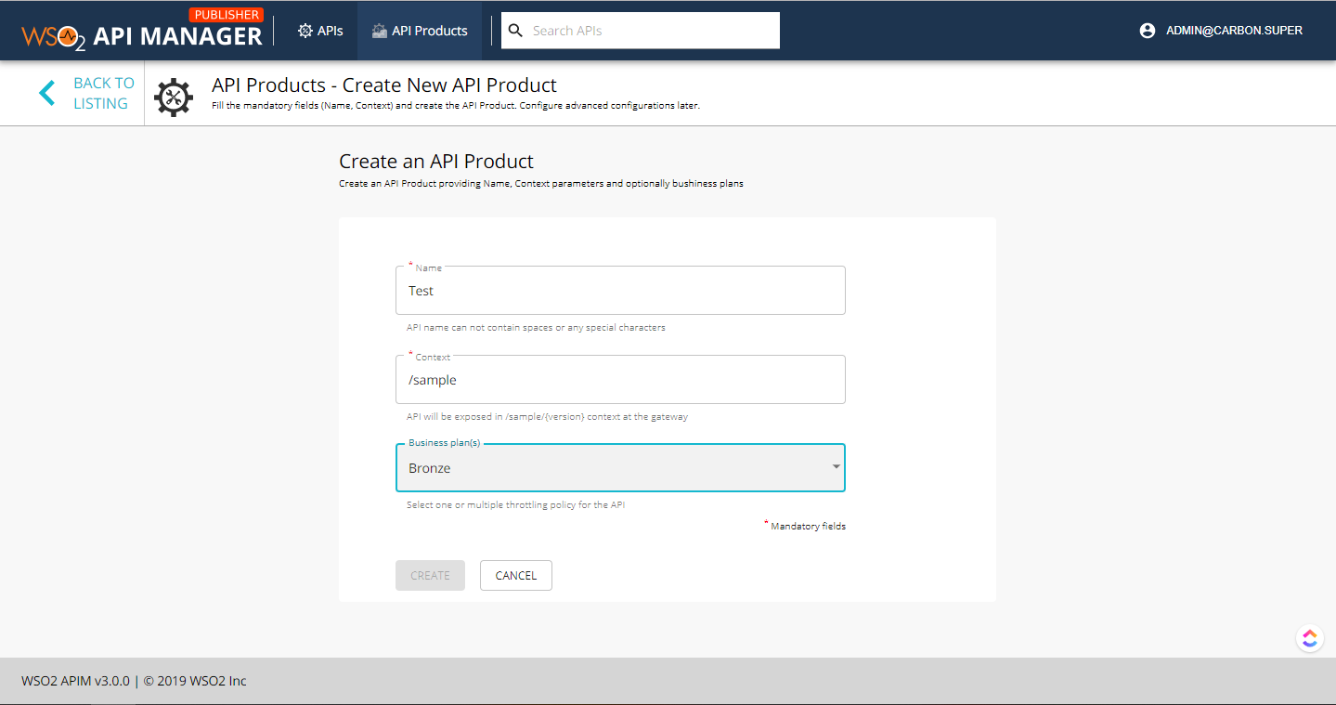Expand the Bronze plan selector arrow

(x=835, y=467)
